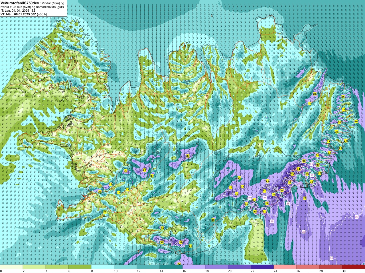Click the 16–18 m/s lavender legend swatch
This screenshot has width=365, height=273.
pyautogui.click(x=194, y=267)
